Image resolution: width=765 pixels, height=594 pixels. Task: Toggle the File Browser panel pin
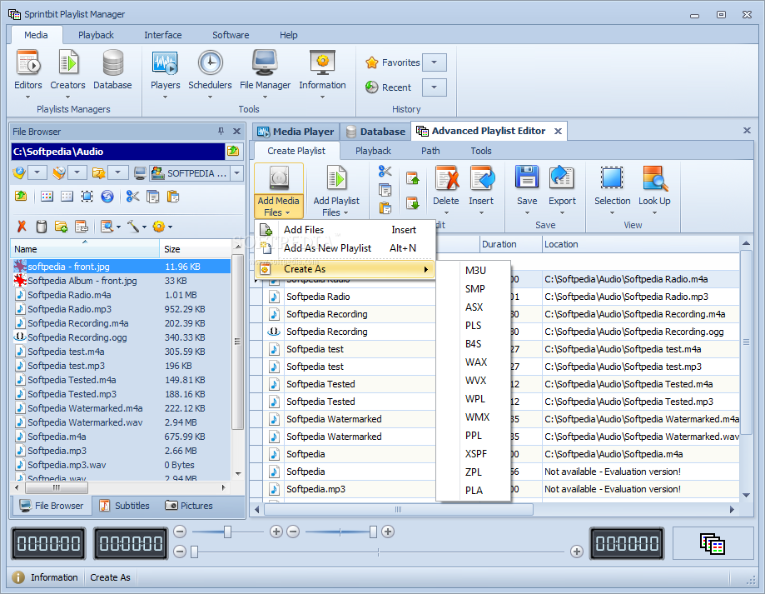click(x=221, y=132)
